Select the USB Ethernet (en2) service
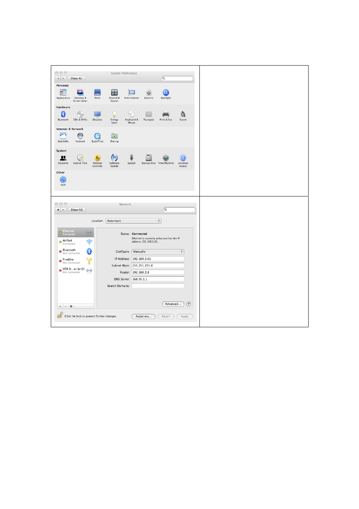Viewport: 359px width, 509px height. (76, 270)
